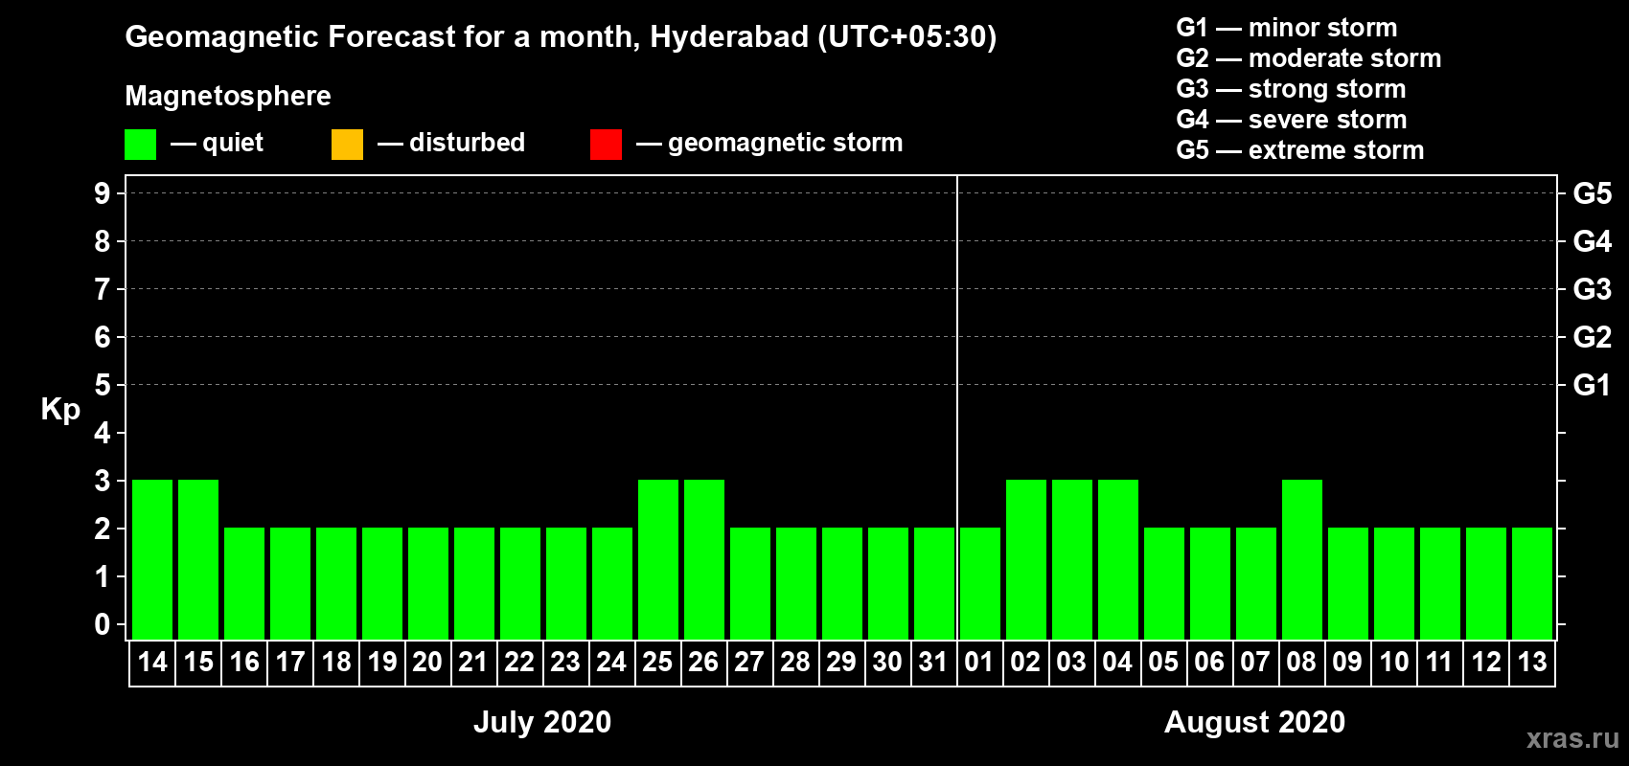Click the green quiet legend swatch
Image resolution: width=1629 pixels, height=766 pixels.
[140, 145]
